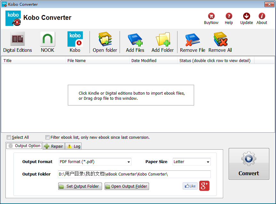Sort list by File Name column
The width and height of the screenshot is (276, 204).
97,60
